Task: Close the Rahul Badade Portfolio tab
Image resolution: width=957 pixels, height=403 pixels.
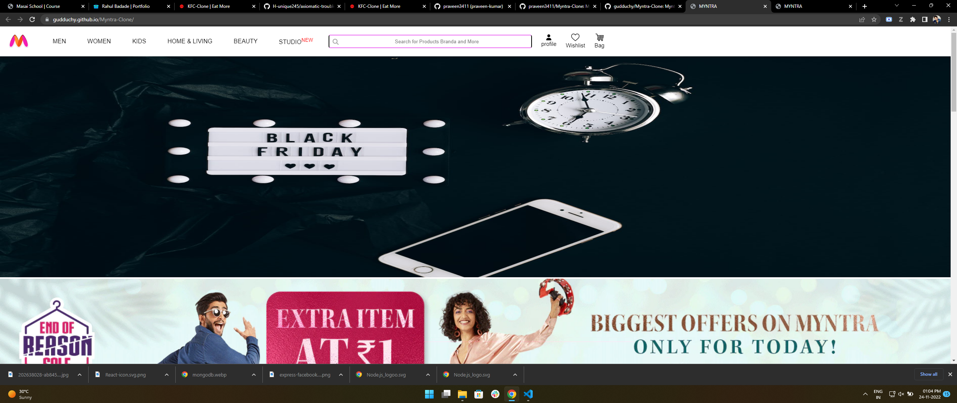Action: point(168,6)
